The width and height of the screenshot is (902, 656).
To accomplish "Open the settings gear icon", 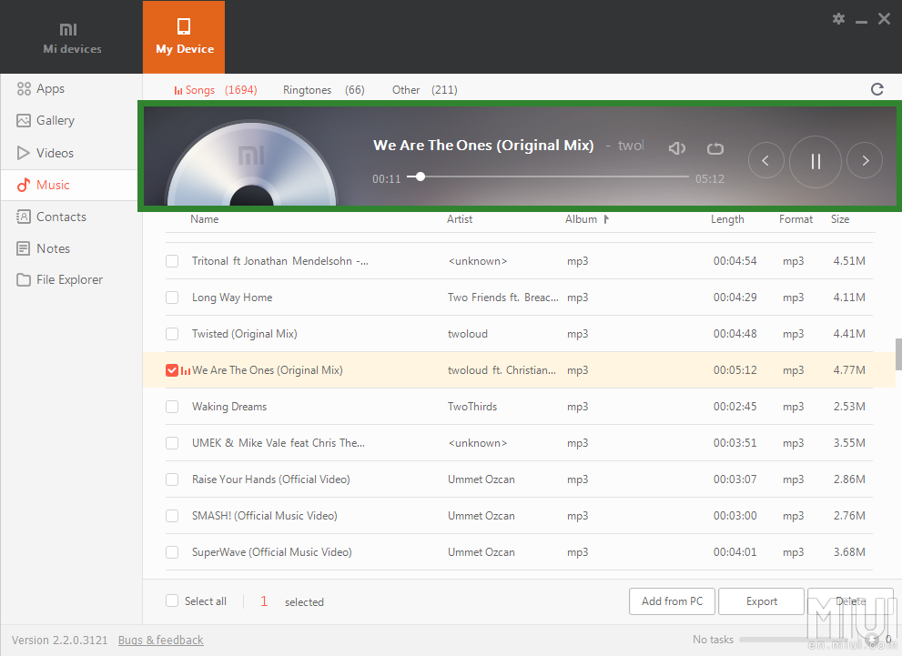I will pos(838,19).
